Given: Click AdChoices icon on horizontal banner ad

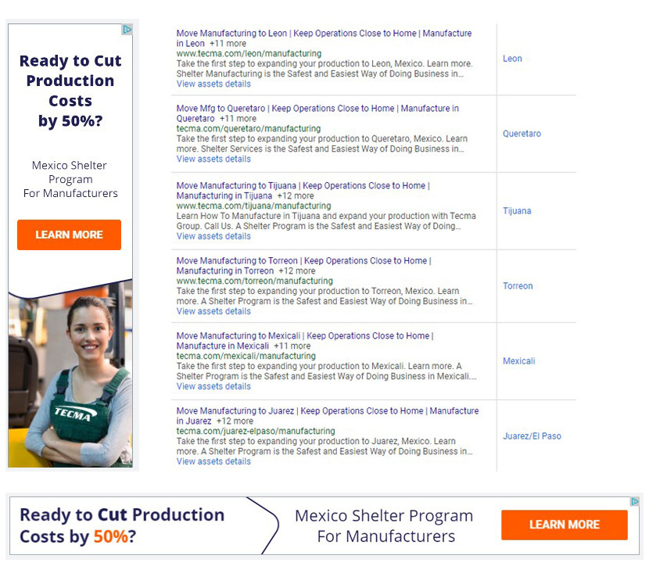Looking at the screenshot, I should 634,501.
